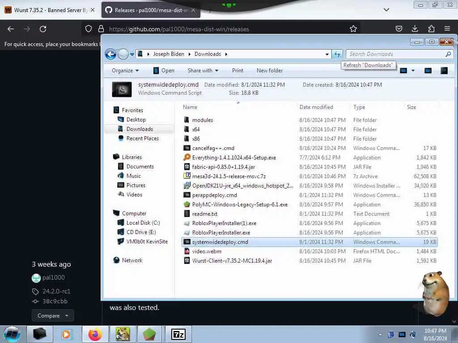List all browser tabs chevron
Image resolution: width=458 pixels, height=343 pixels.
click(386, 10)
